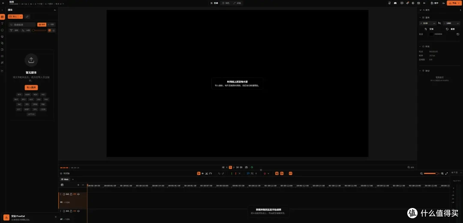463x223 pixels.
Task: Open the book icon in the top-right toolbar
Action: tap(402, 3)
